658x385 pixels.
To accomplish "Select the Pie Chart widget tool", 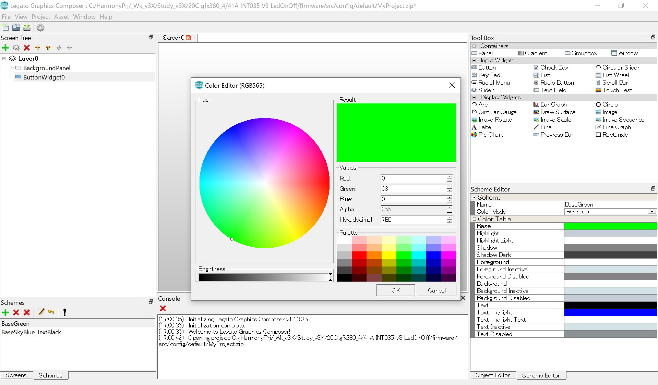I will 490,135.
